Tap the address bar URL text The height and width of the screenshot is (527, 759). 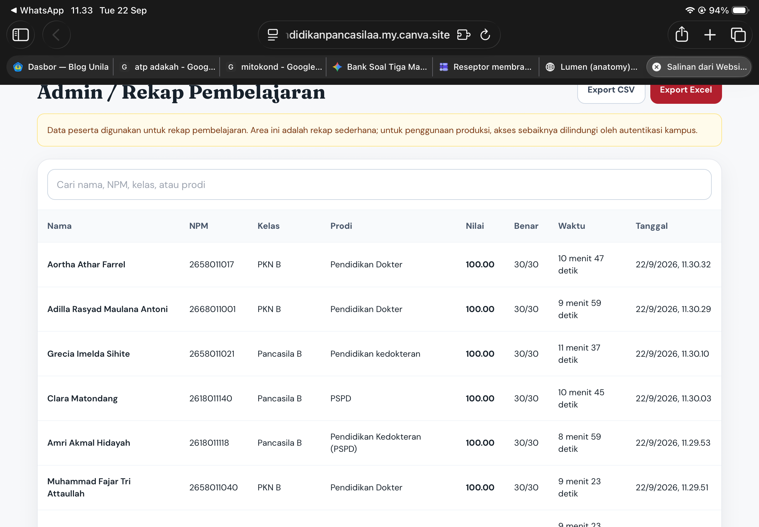point(368,35)
